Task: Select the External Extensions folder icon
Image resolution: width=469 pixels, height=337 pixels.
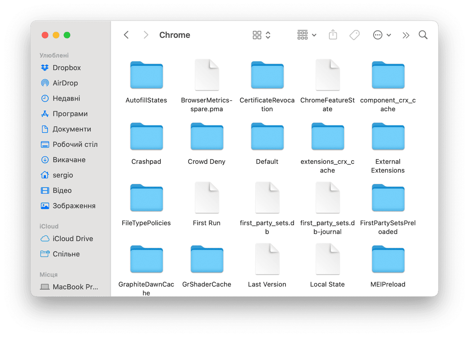Action: coord(388,136)
